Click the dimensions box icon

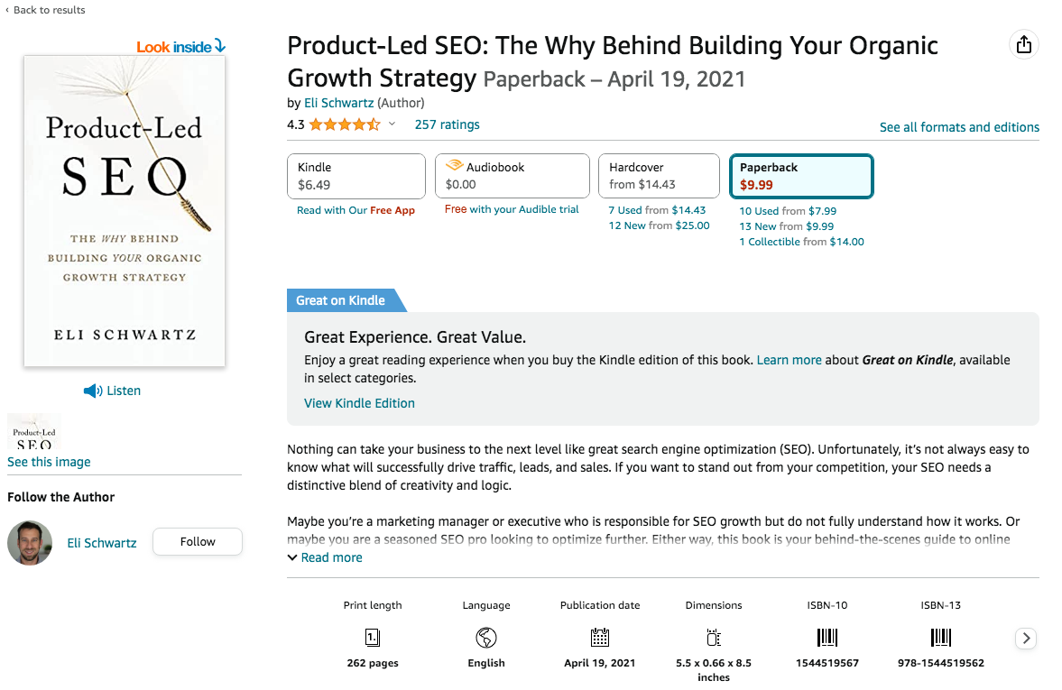(x=713, y=638)
